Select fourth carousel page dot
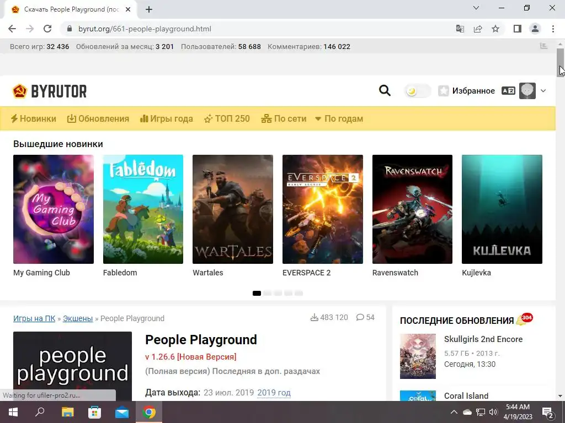The width and height of the screenshot is (565, 423). [288, 293]
